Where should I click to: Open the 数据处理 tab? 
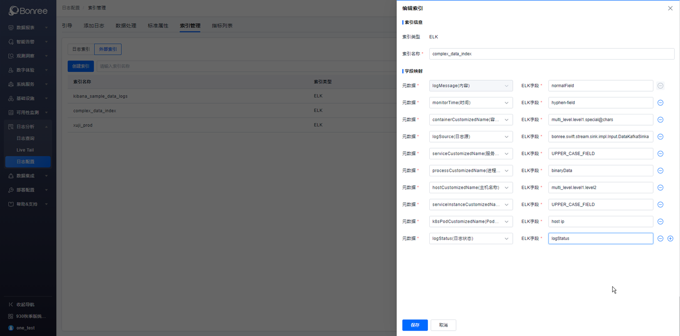click(126, 26)
